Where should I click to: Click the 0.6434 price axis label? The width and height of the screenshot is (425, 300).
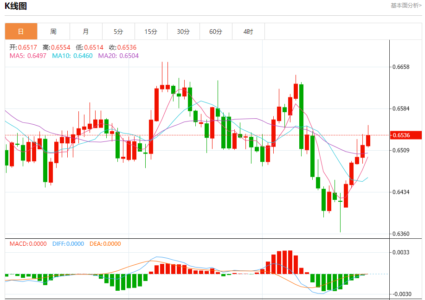[x=401, y=192]
